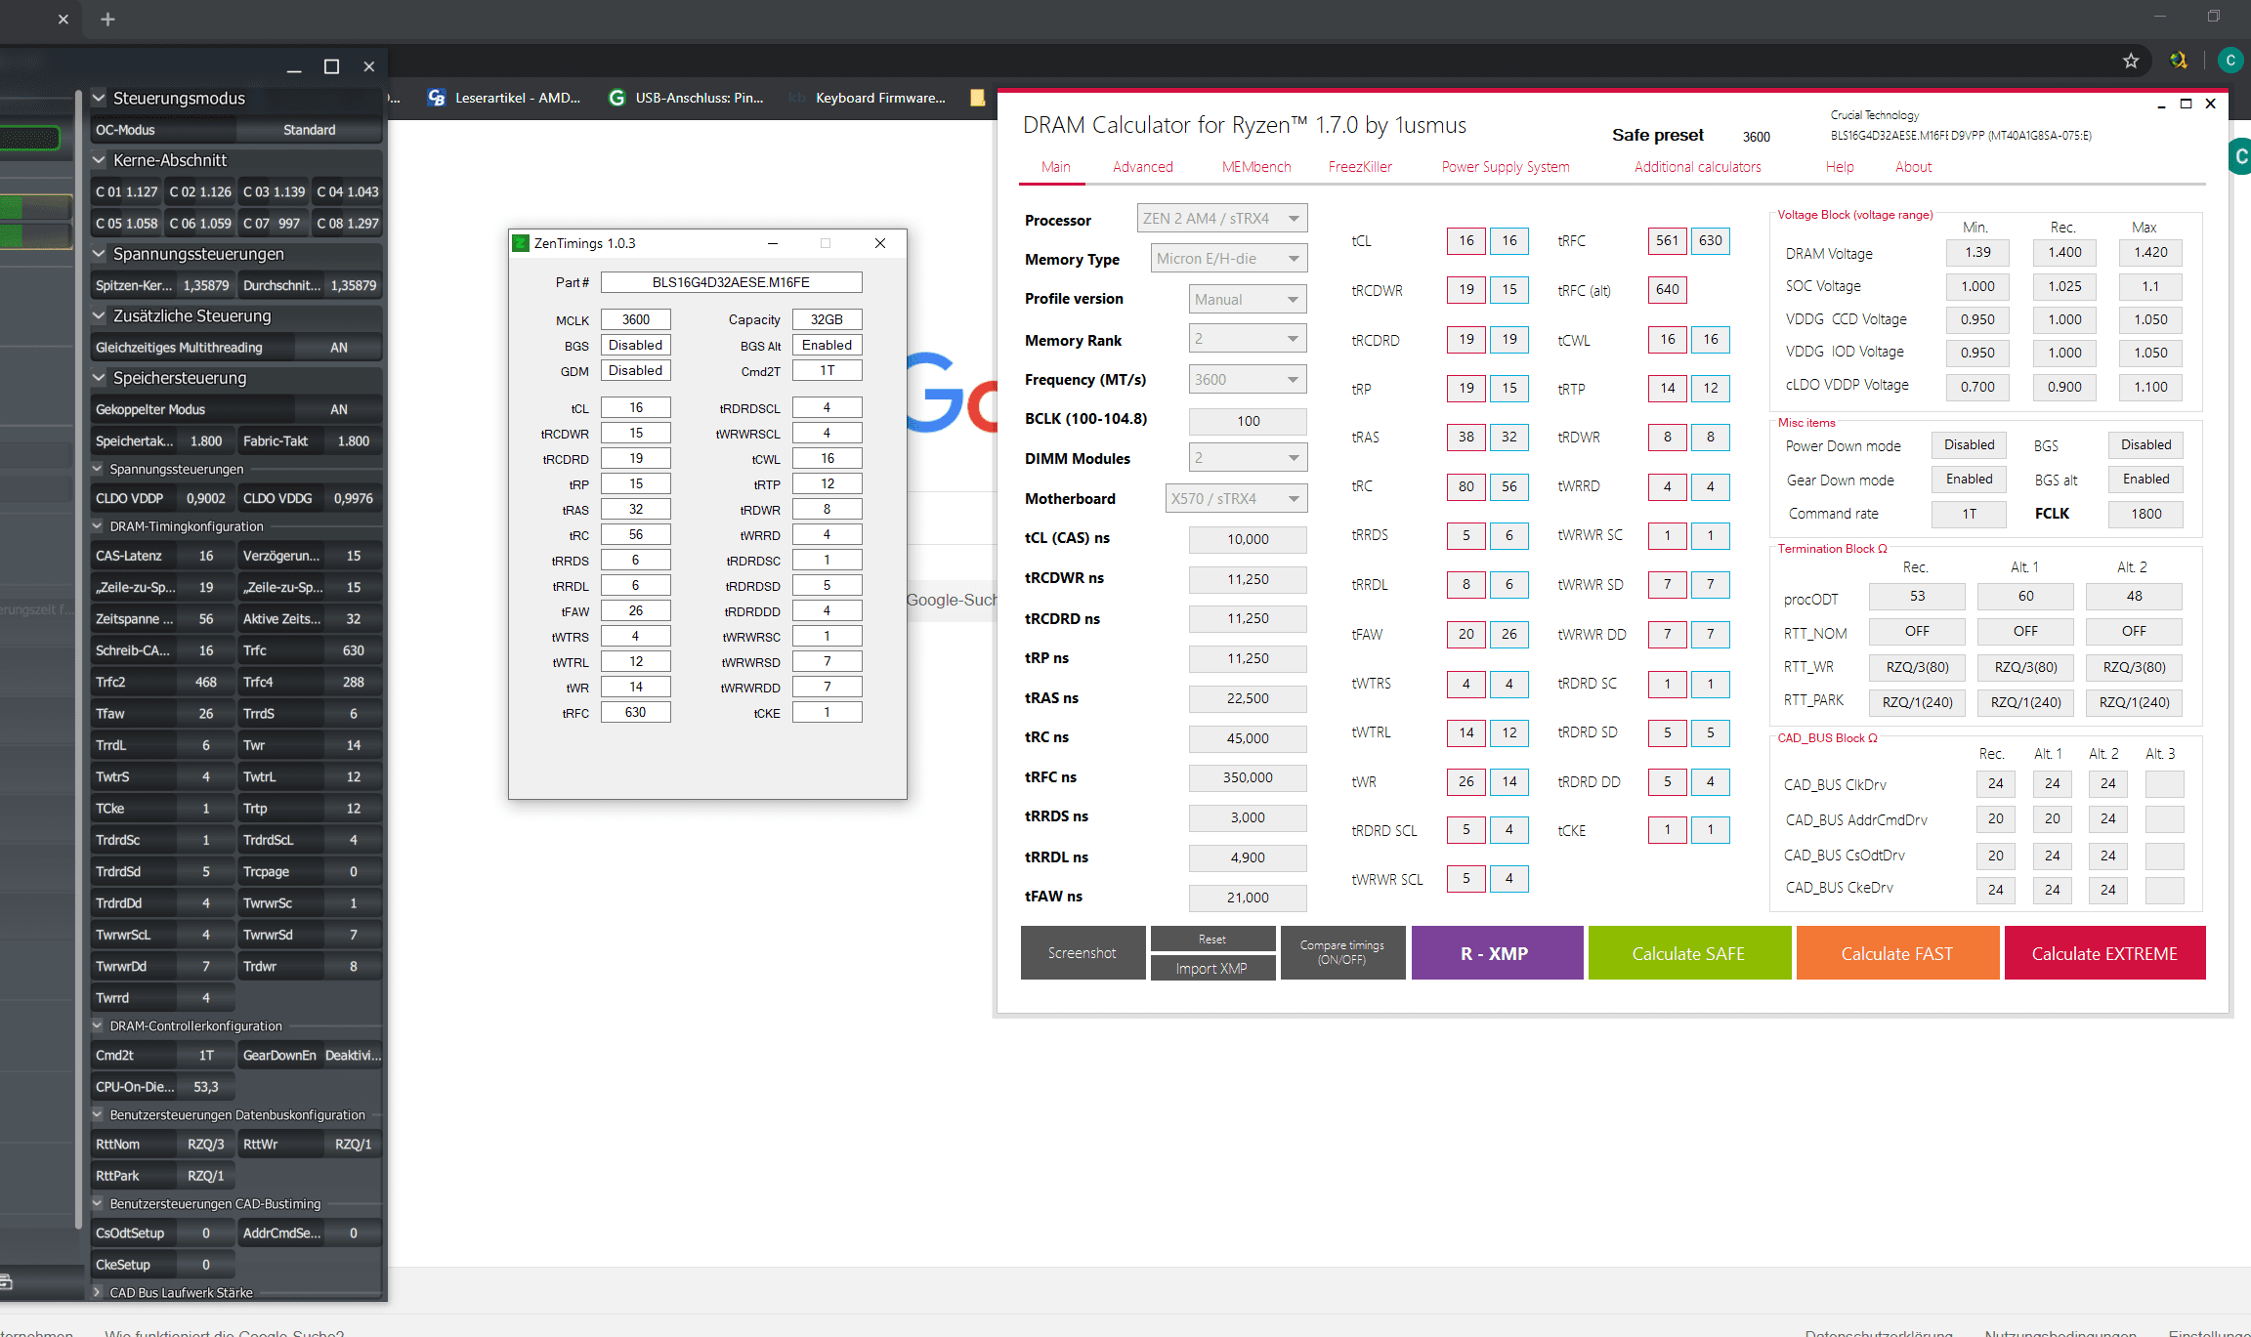Click ZenTimings window green app icon

522,243
